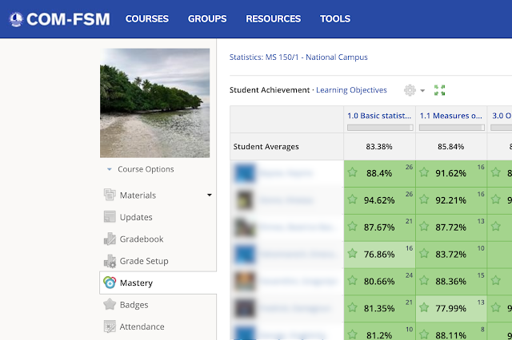Open the dropdown arrow beside the gear

[422, 91]
